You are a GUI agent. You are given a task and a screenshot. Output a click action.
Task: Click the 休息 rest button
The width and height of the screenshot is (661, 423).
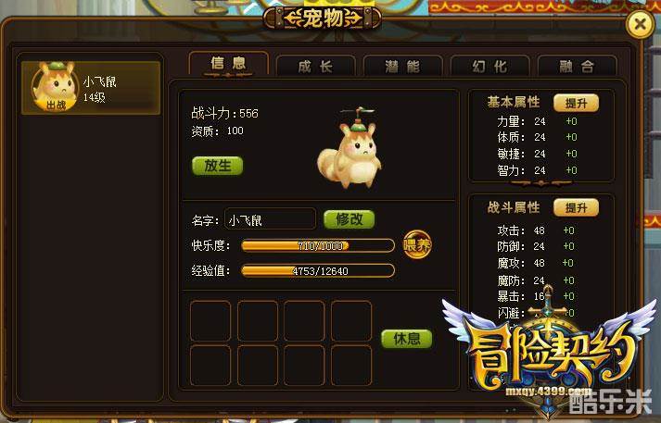coord(407,339)
